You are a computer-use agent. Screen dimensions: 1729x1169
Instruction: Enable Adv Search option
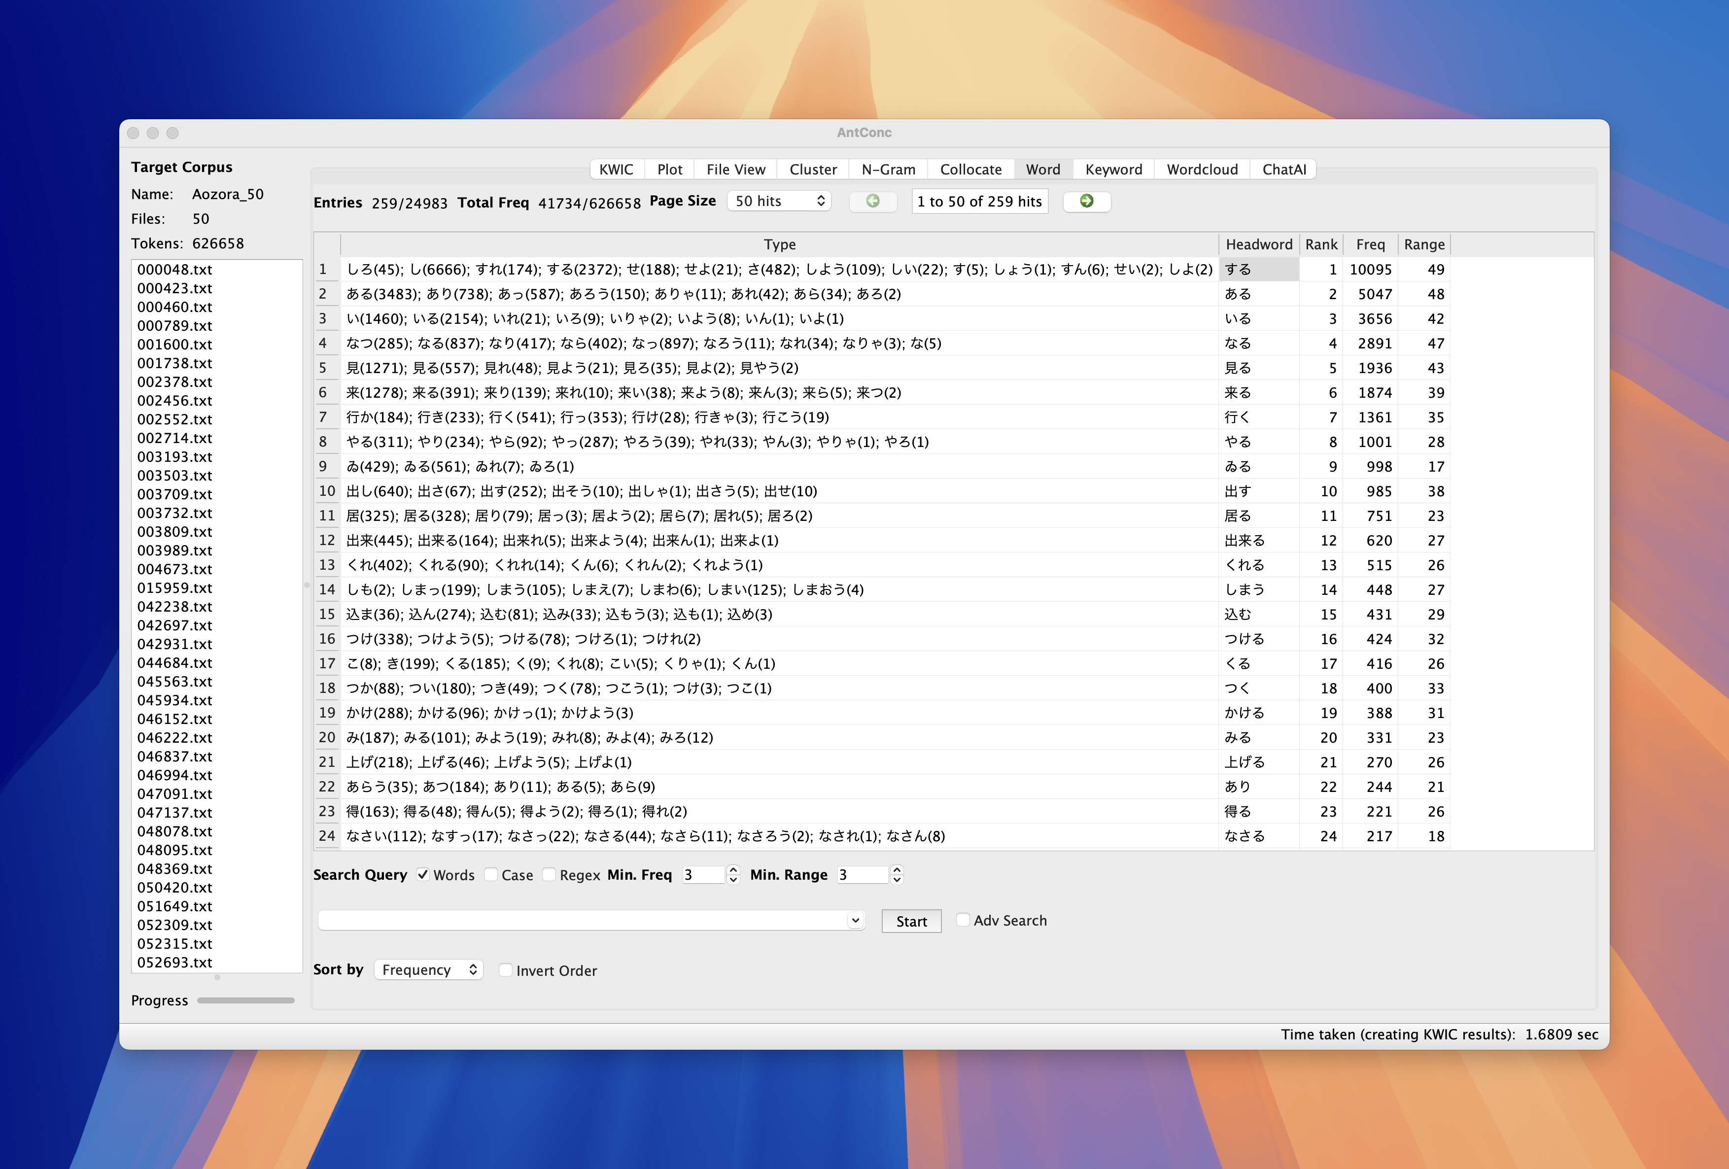pos(963,920)
